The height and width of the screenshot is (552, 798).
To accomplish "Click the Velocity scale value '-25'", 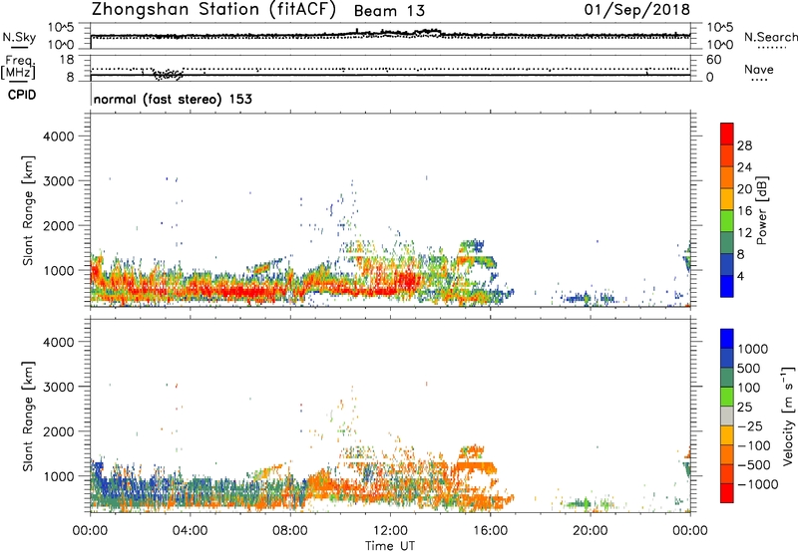I will [x=750, y=425].
